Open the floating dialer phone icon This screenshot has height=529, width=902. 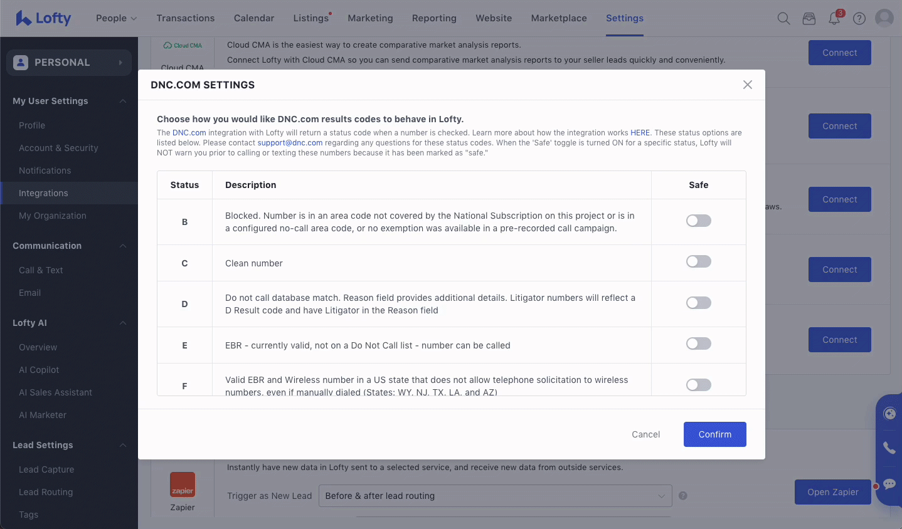[889, 448]
